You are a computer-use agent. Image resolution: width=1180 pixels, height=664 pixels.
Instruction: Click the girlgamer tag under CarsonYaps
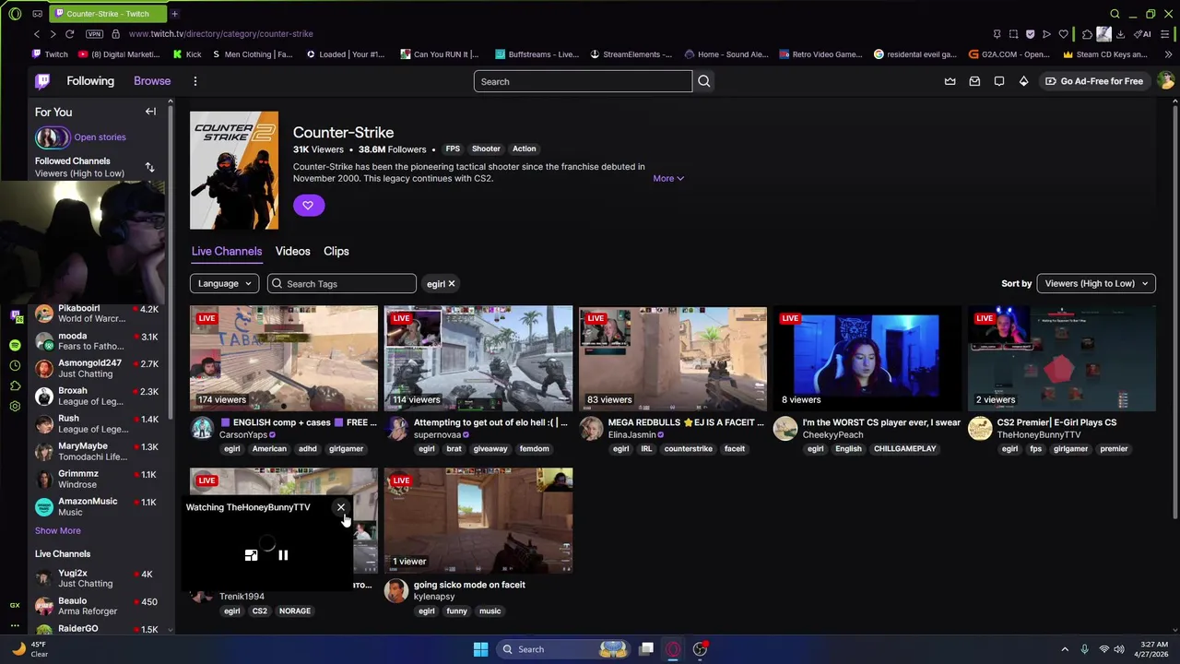pos(347,449)
